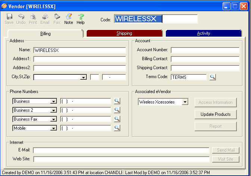The height and width of the screenshot is (176, 251).
Task: Expand the Business phone type dropdown
Action: pyautogui.click(x=53, y=101)
